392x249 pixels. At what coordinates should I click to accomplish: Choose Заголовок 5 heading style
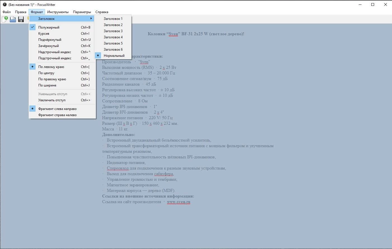pos(113,43)
